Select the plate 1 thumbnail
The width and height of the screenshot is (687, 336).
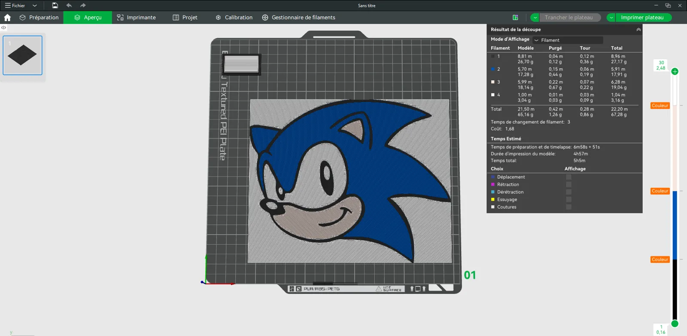coord(23,55)
